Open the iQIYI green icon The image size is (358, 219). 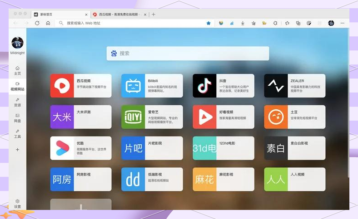tap(133, 117)
